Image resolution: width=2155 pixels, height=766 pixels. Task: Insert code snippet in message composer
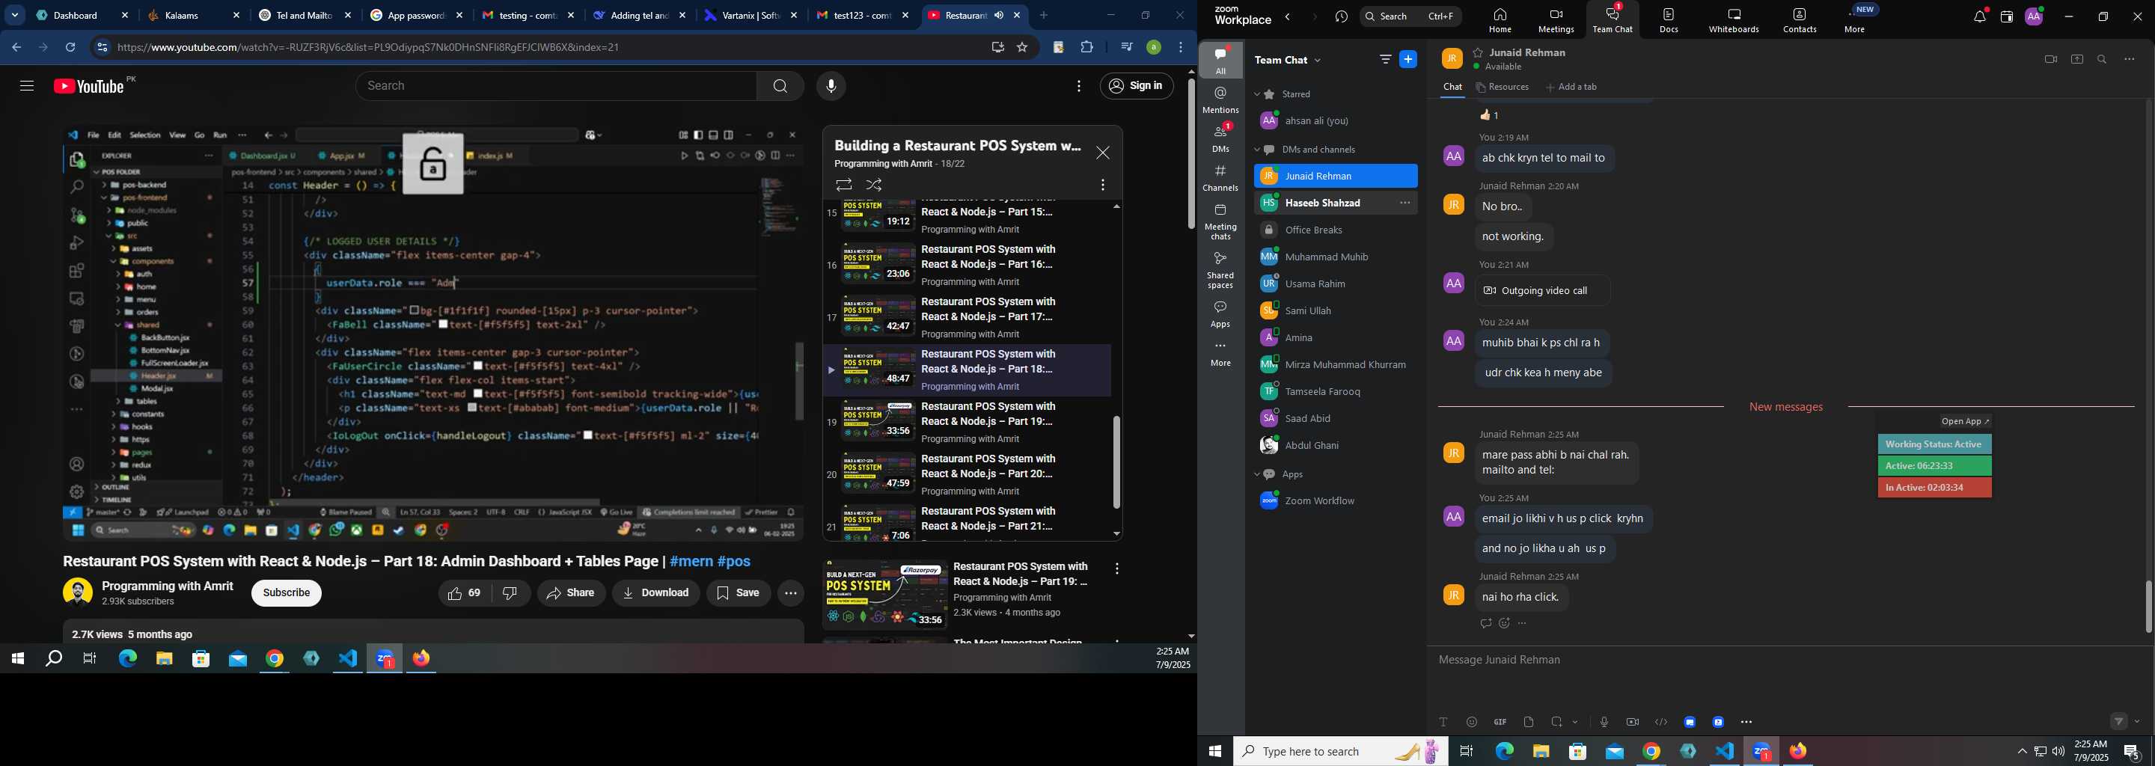(1660, 722)
